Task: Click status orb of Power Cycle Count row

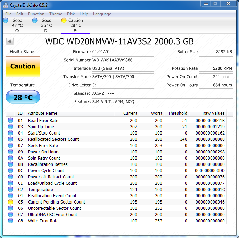Action: click(10, 170)
